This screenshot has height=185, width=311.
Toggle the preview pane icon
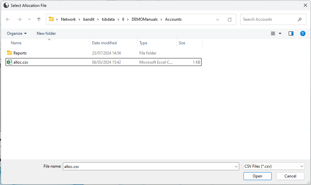(291, 33)
